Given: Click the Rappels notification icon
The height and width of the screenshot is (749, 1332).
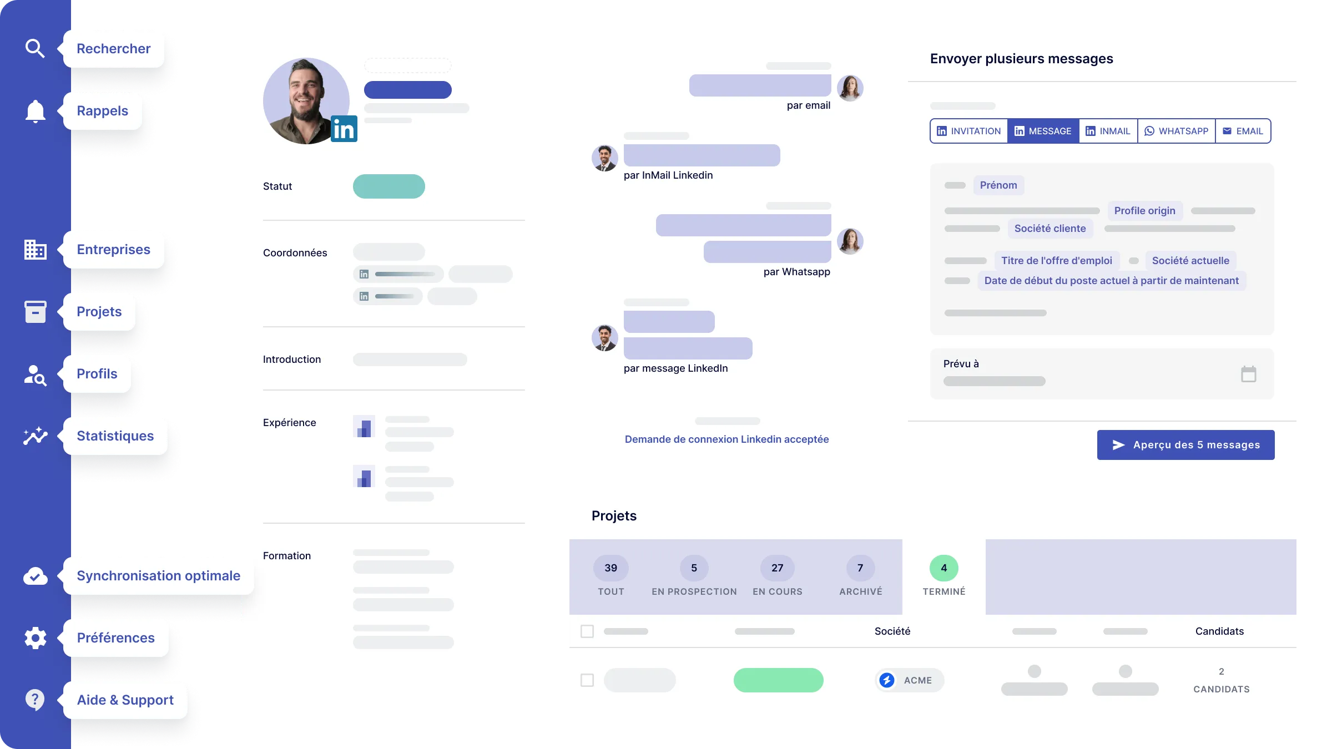Looking at the screenshot, I should pyautogui.click(x=35, y=110).
